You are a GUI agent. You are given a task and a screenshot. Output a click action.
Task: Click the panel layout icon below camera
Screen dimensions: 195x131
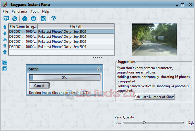5,69
